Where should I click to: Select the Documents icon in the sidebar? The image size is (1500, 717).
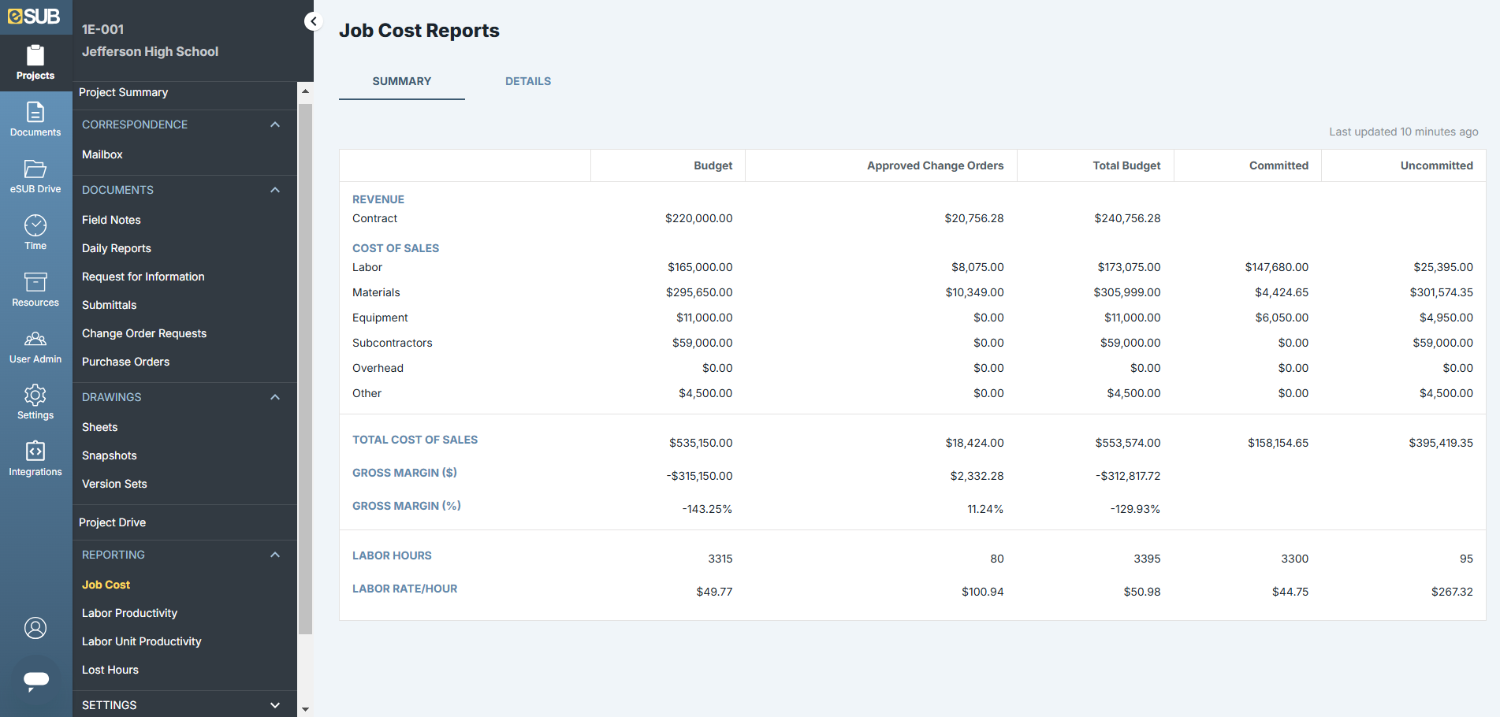click(35, 120)
